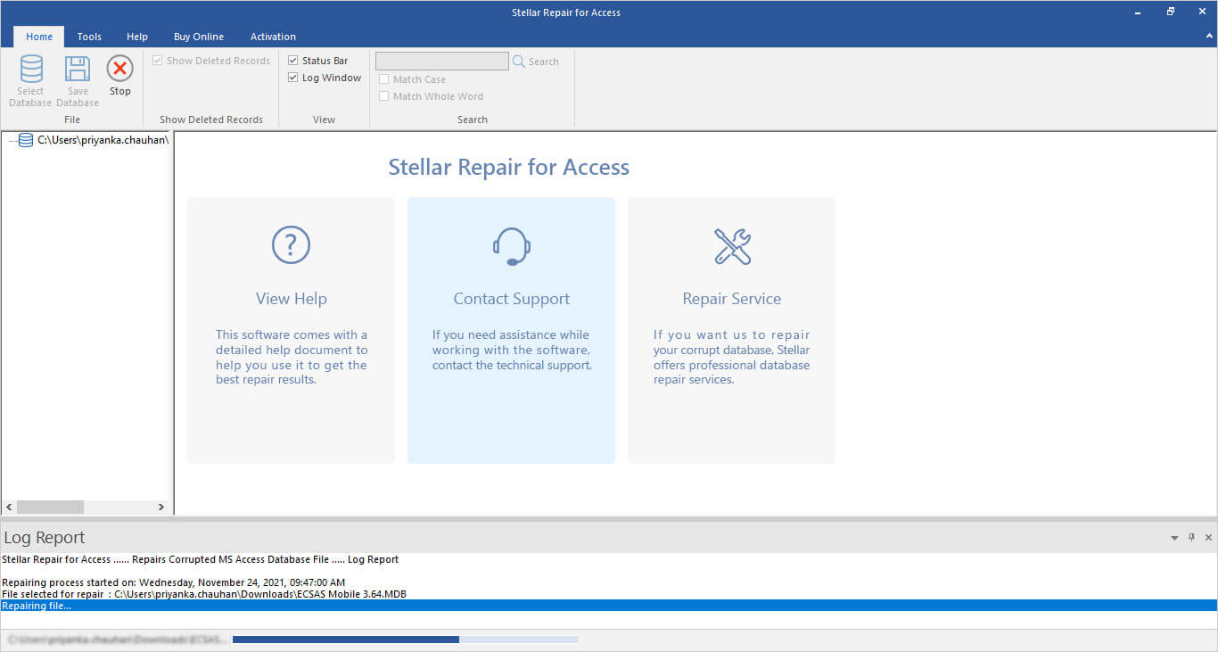This screenshot has height=652, width=1218.
Task: Click the database icon in the left tree
Action: pos(25,139)
